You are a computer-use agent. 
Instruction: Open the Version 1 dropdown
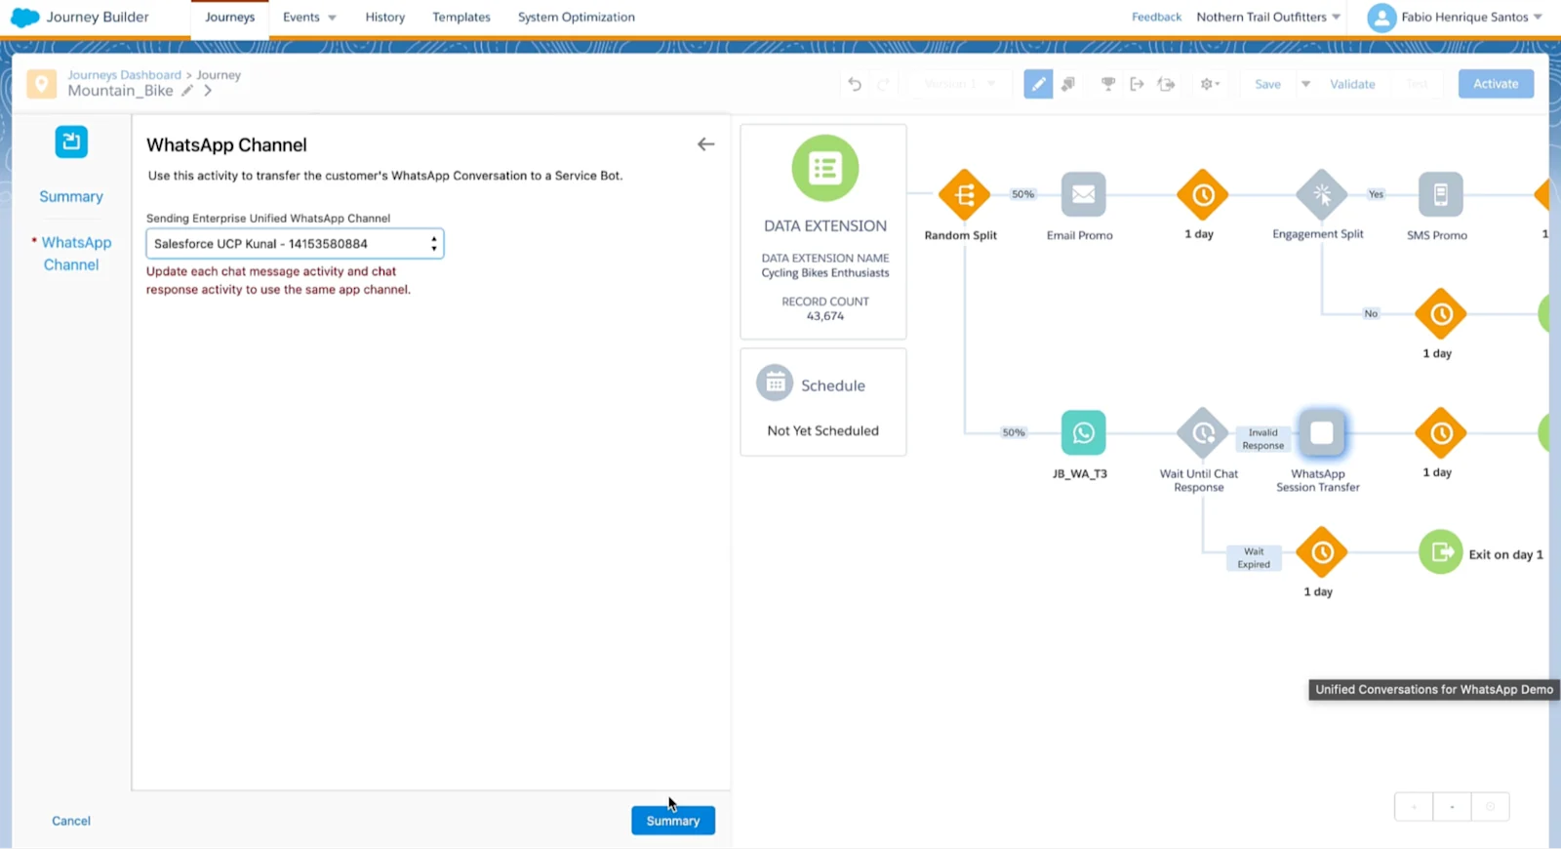point(959,84)
